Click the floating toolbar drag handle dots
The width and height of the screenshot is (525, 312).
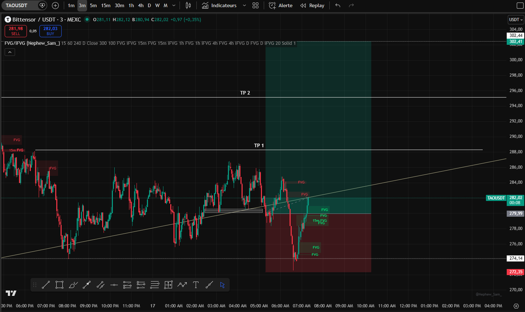coord(35,285)
